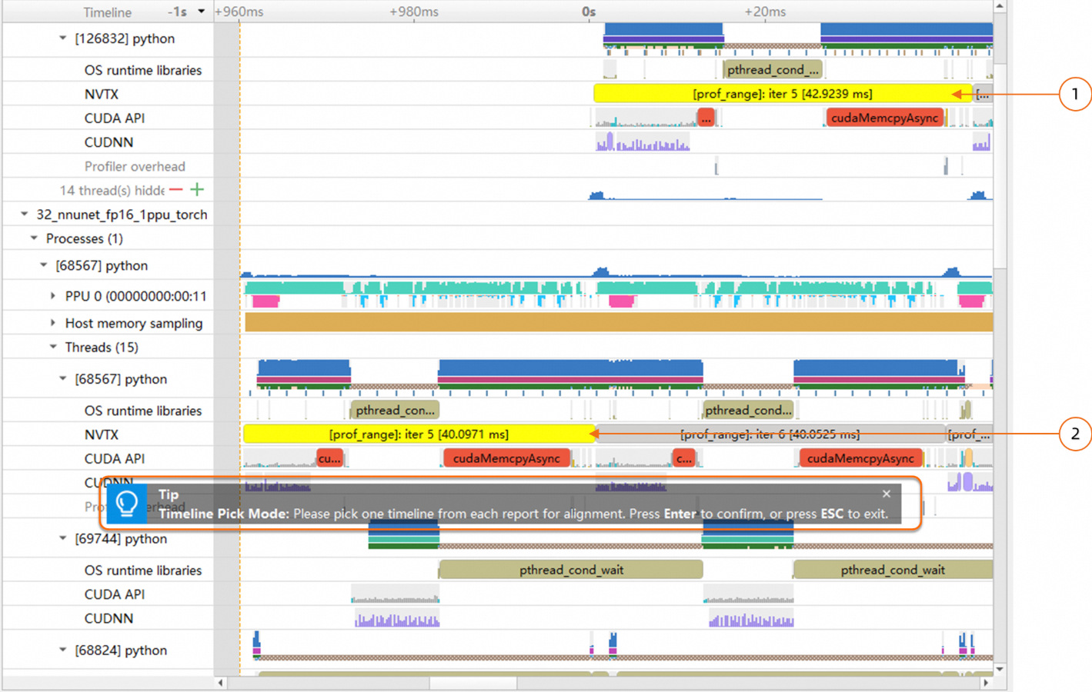This screenshot has height=692, width=1092.
Task: Expand Host memory sampling row
Action: coord(53,323)
